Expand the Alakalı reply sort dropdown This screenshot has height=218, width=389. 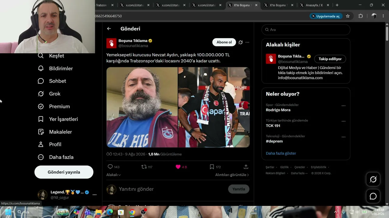click(113, 175)
